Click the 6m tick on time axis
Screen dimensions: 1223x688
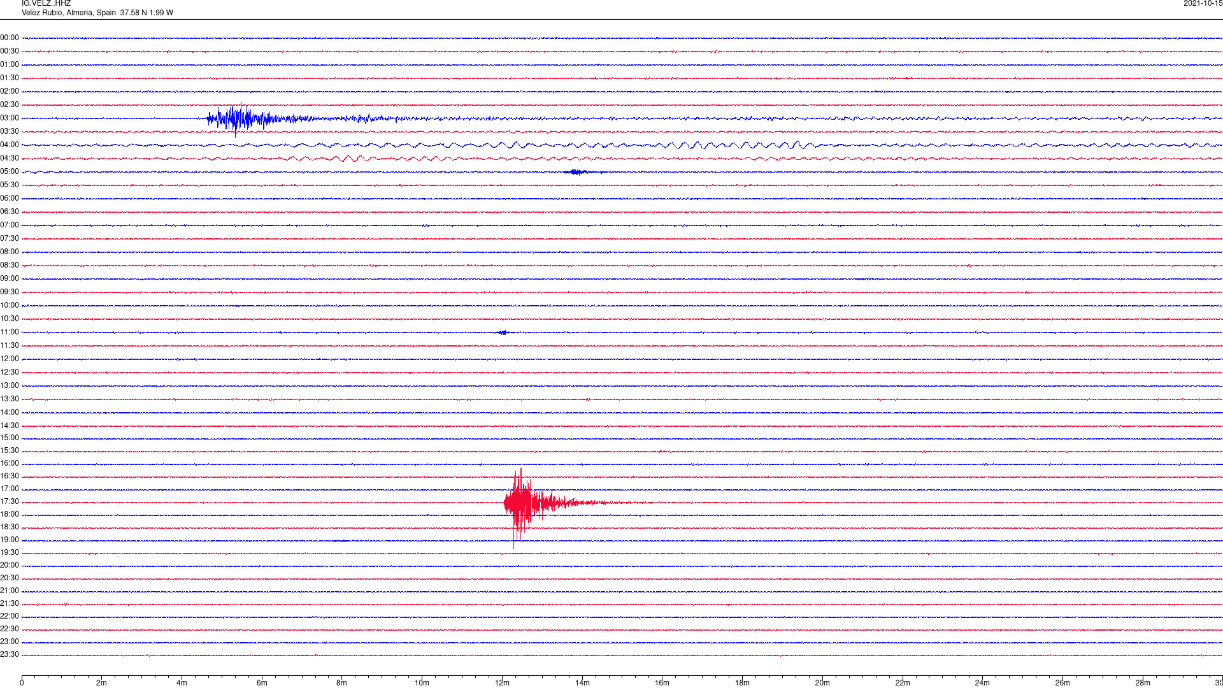coord(262,682)
